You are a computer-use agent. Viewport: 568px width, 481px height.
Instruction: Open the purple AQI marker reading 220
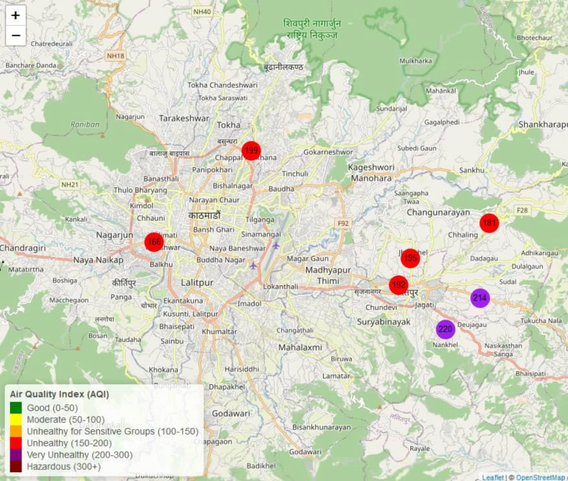click(445, 329)
